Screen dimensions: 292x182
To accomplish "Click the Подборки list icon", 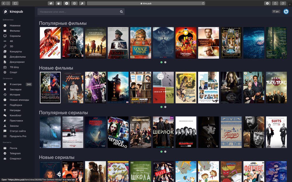I will [5, 105].
